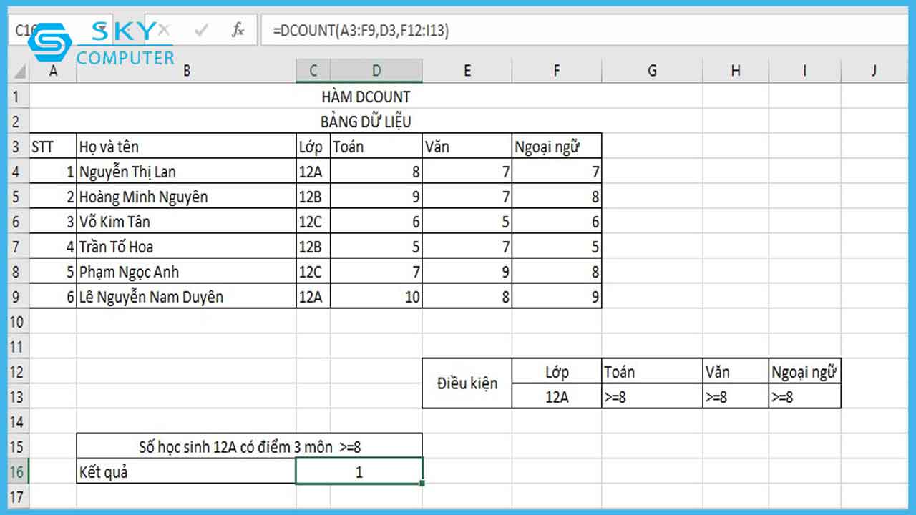Select column I header

(805, 71)
